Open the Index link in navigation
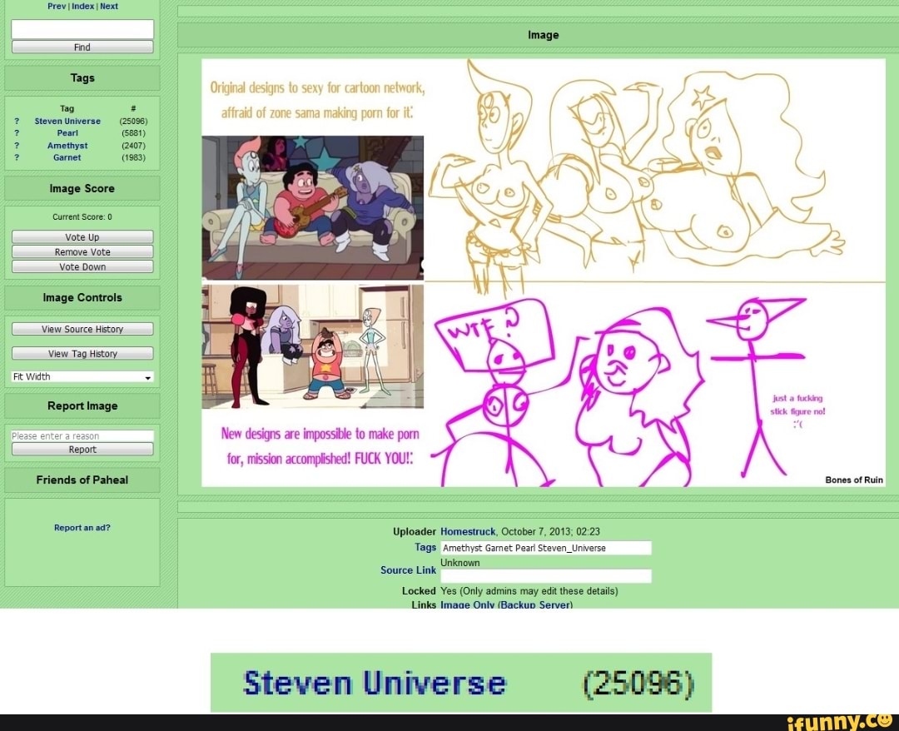 tap(82, 7)
